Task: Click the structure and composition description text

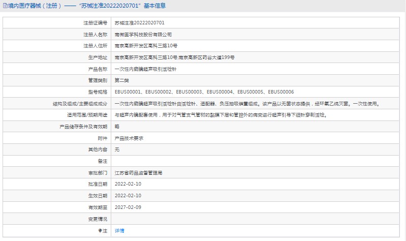Action: [247, 103]
